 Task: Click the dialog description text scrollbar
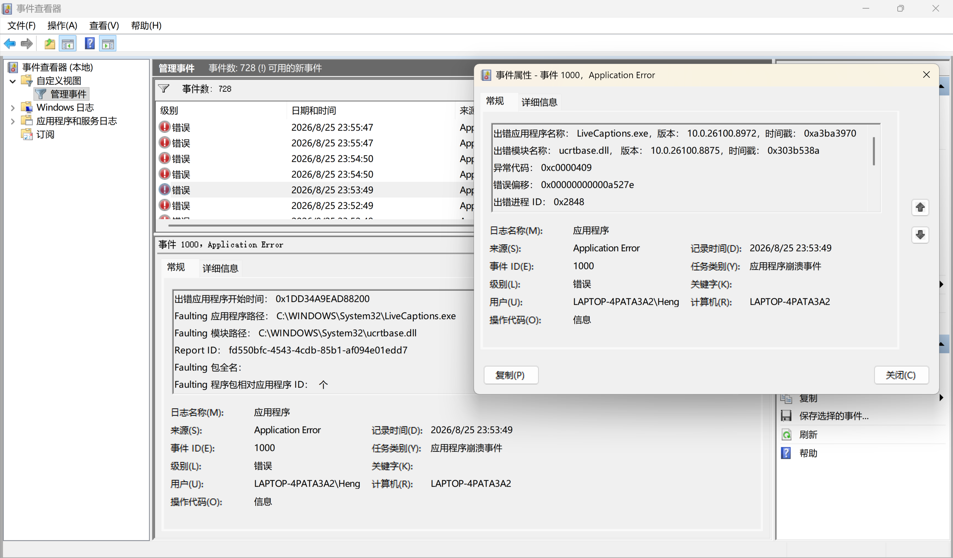[874, 151]
